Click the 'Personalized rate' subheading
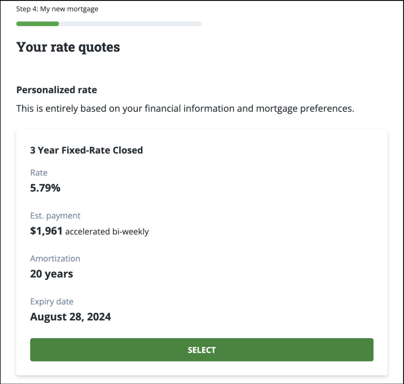The image size is (404, 384). pyautogui.click(x=56, y=90)
